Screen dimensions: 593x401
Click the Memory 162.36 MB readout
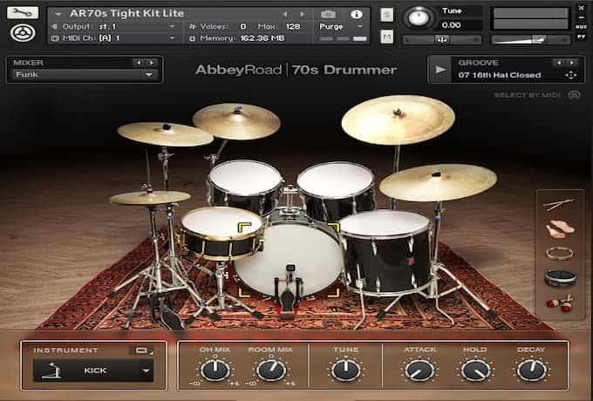point(242,38)
